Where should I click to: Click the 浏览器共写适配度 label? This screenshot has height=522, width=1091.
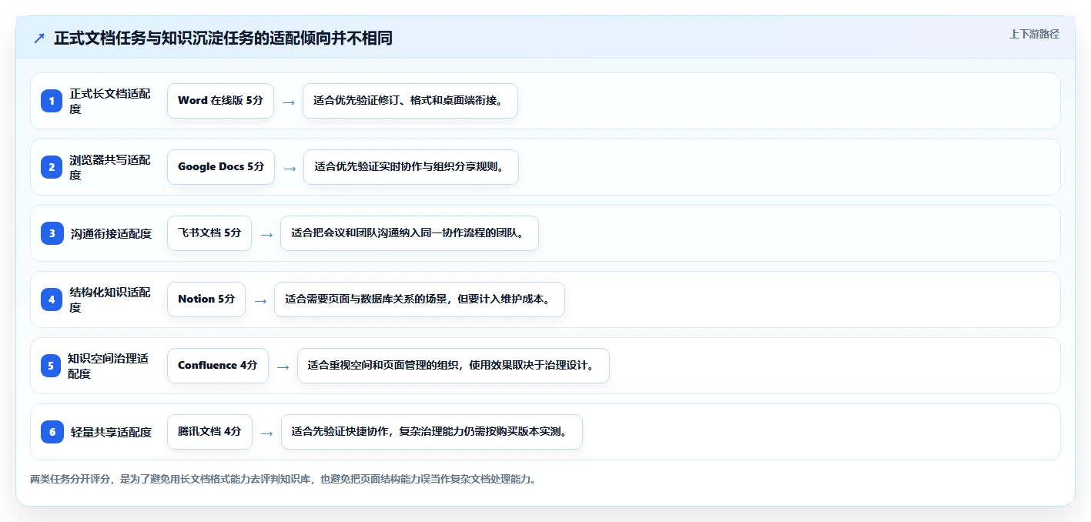pyautogui.click(x=110, y=167)
